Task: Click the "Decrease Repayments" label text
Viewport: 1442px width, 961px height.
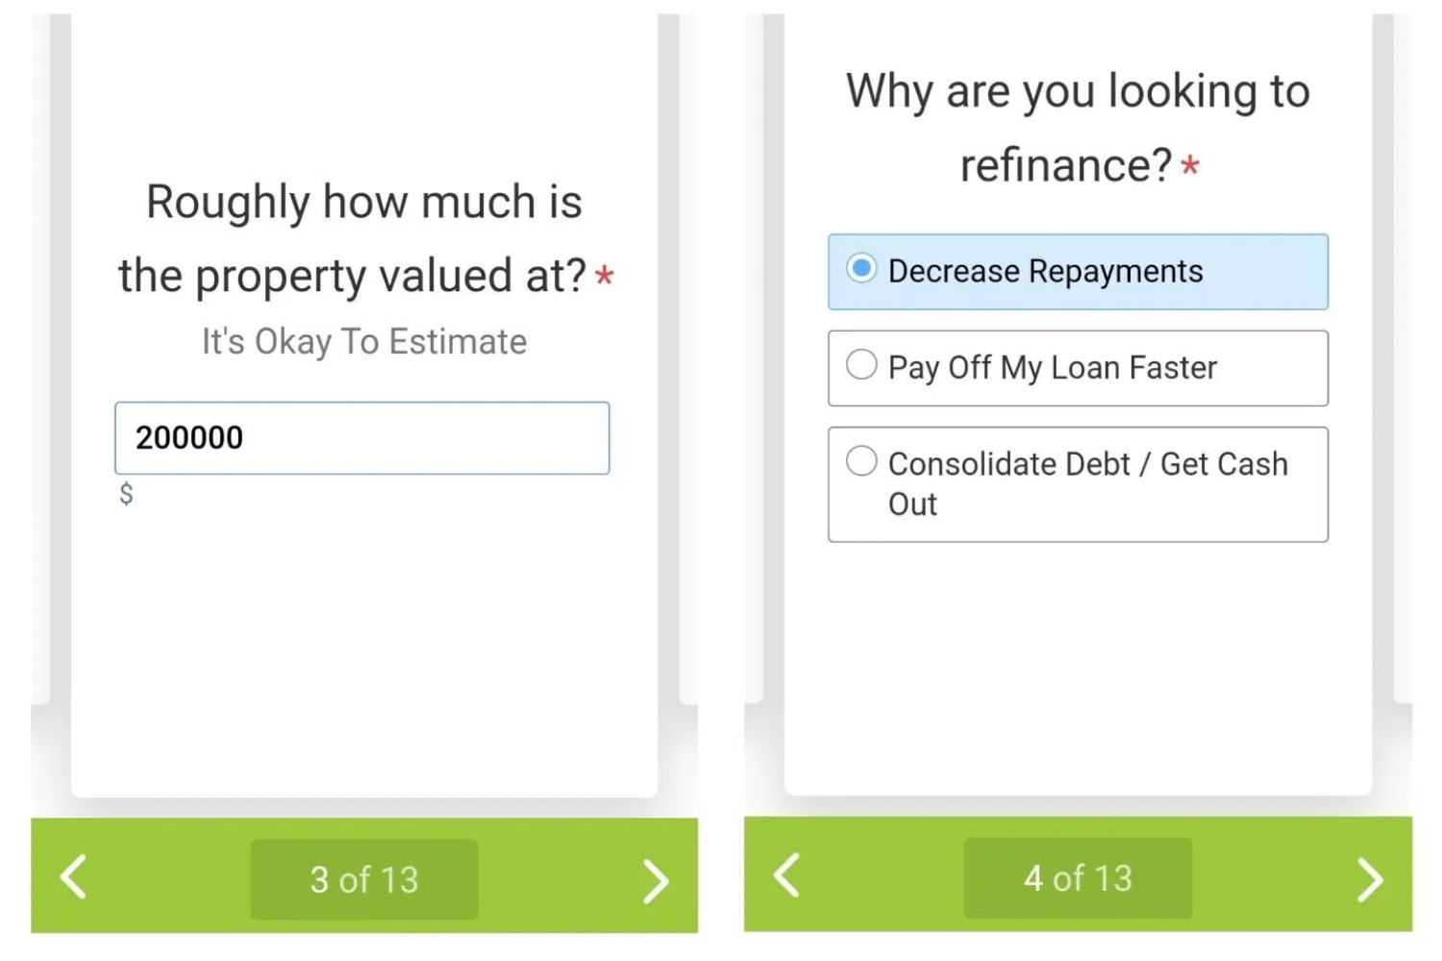Action: coord(1045,271)
